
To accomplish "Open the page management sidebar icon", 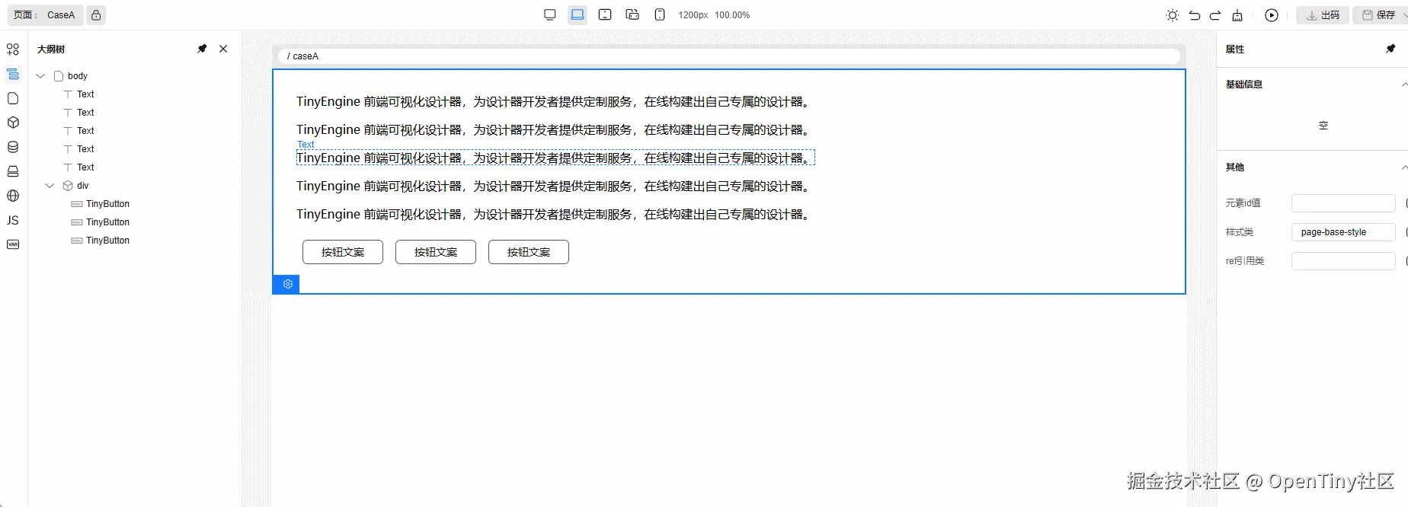I will click(13, 98).
